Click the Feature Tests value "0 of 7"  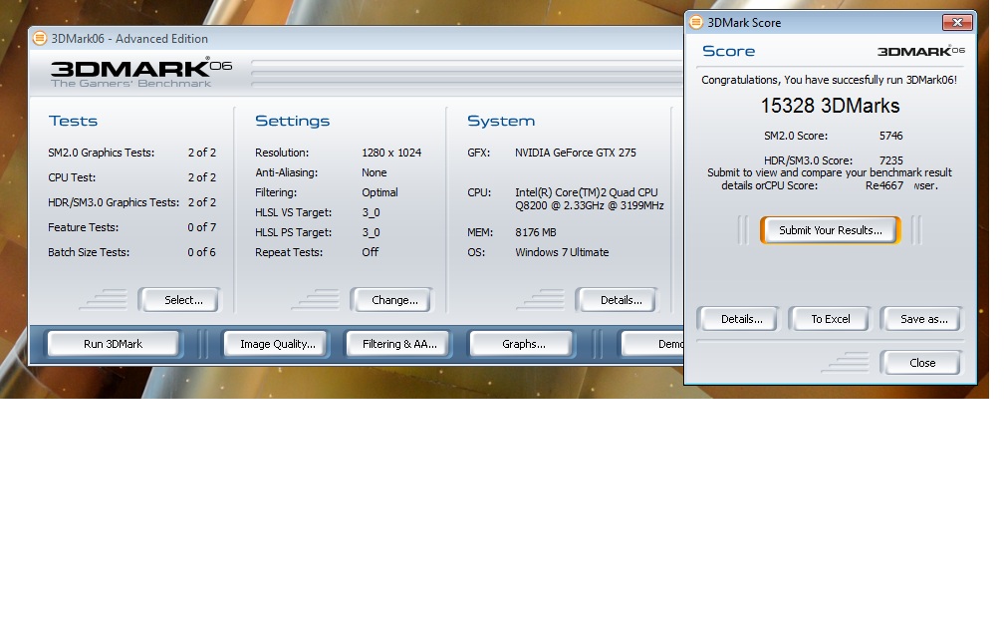(201, 227)
